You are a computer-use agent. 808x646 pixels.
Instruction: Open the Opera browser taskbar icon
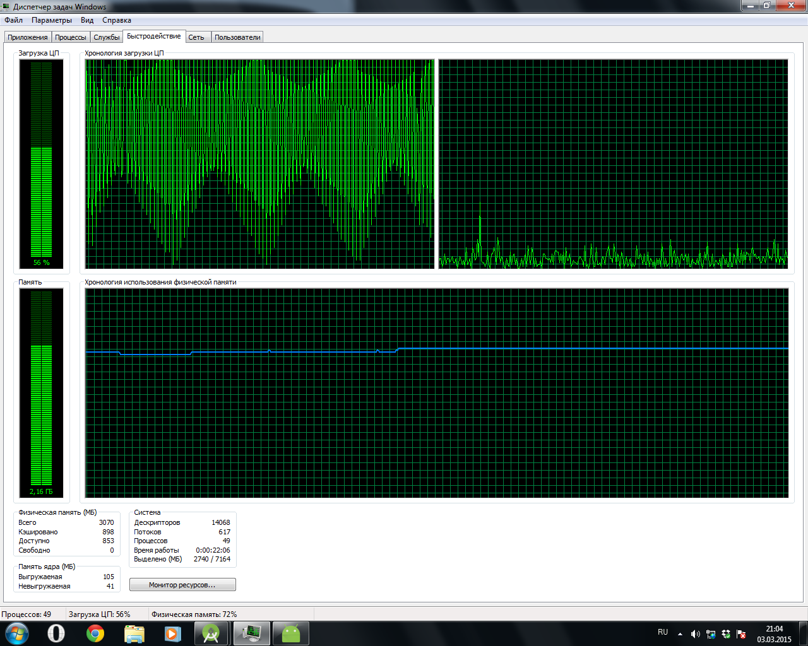56,633
